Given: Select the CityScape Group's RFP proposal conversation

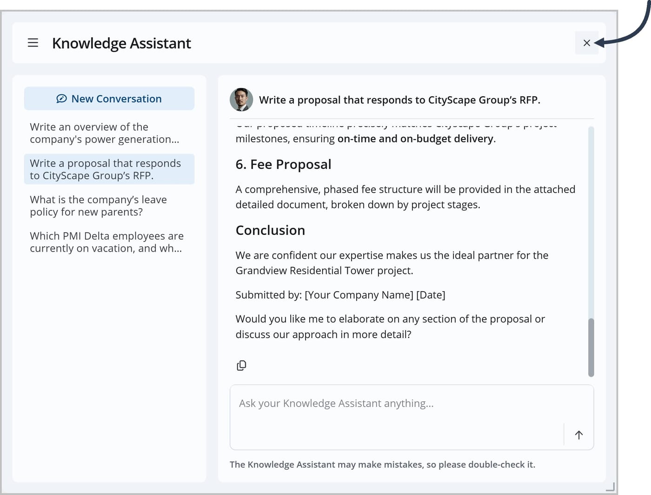Looking at the screenshot, I should point(109,169).
